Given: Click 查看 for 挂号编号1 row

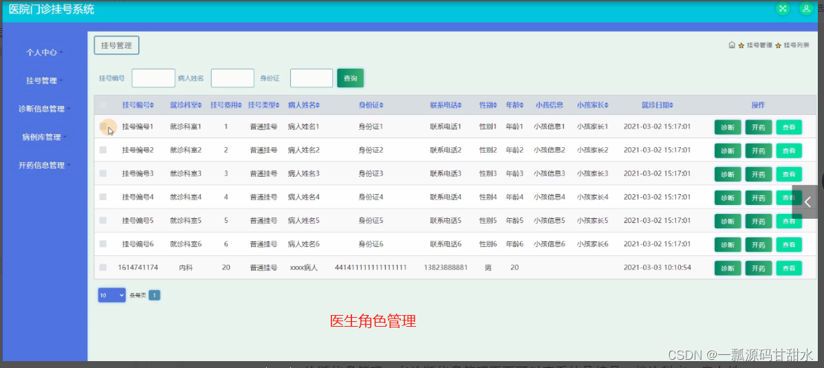Looking at the screenshot, I should [789, 127].
